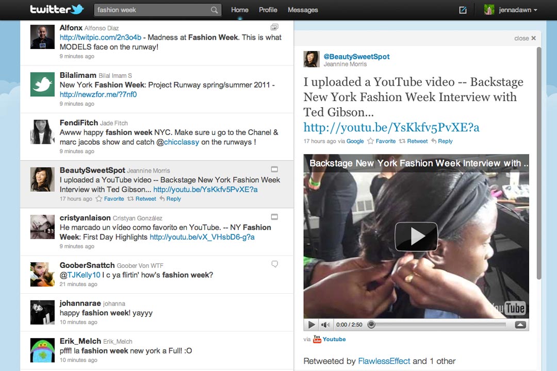Viewport: 557px width, 371px height.
Task: Open BeautySweetSpot avatar in timeline
Action: coord(42,180)
